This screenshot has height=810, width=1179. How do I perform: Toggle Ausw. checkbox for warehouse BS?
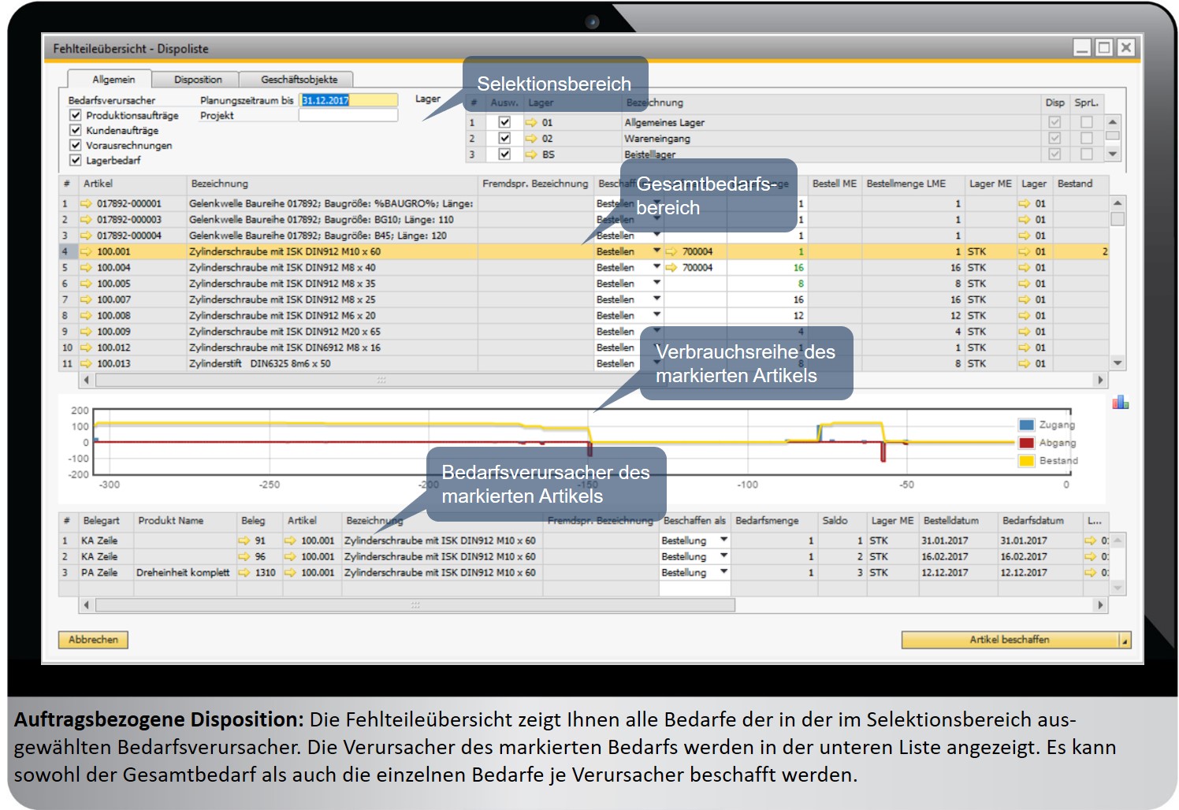504,154
